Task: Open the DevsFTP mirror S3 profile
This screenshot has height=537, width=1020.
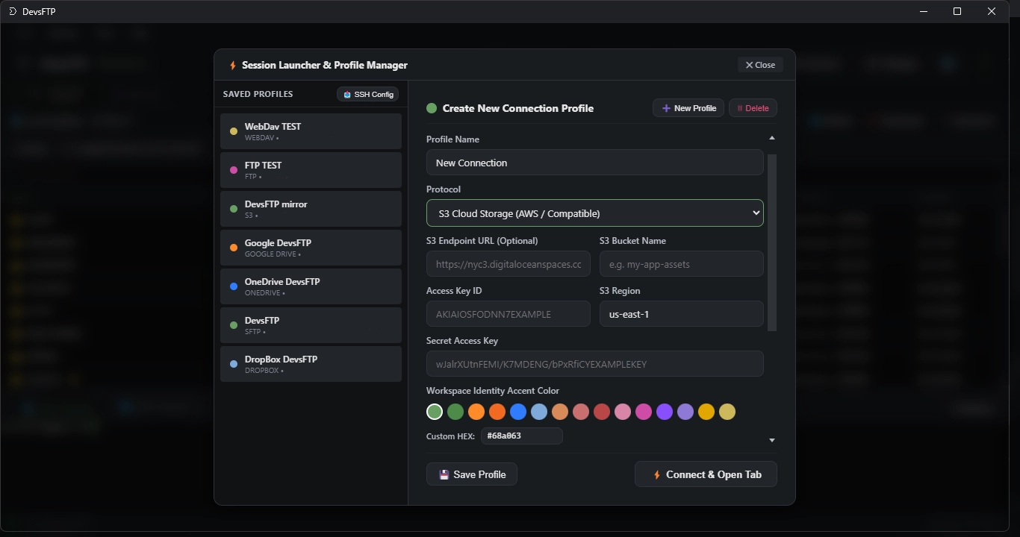Action: click(x=311, y=209)
